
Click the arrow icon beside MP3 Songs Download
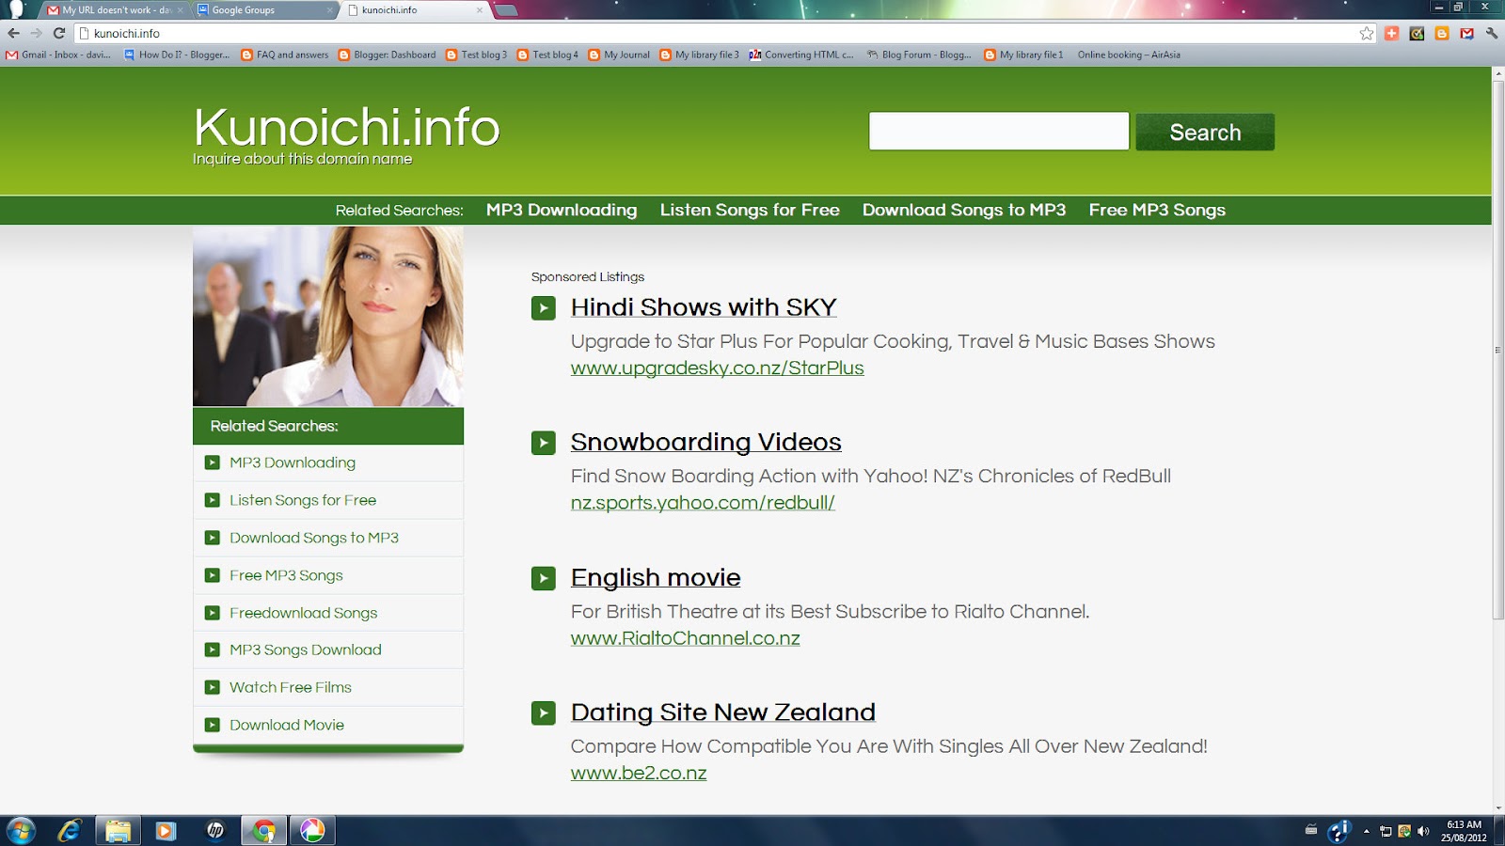pos(213,650)
